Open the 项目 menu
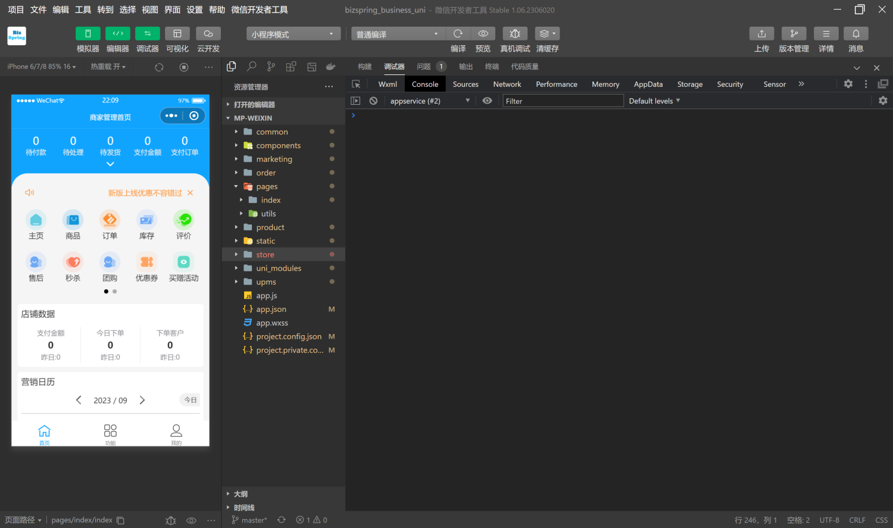This screenshot has height=528, width=893. 16,10
